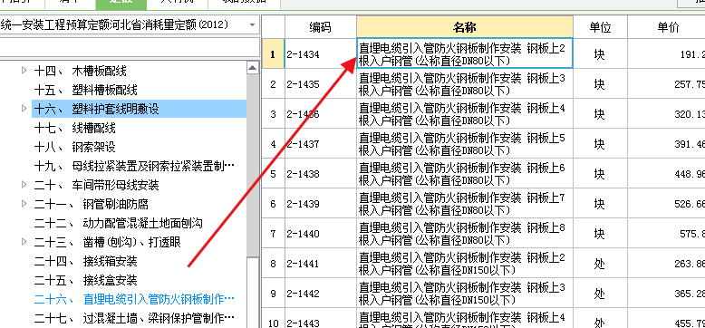The width and height of the screenshot is (705, 328).
Task: Click the tree scrollbar up arrow
Action: click(253, 68)
